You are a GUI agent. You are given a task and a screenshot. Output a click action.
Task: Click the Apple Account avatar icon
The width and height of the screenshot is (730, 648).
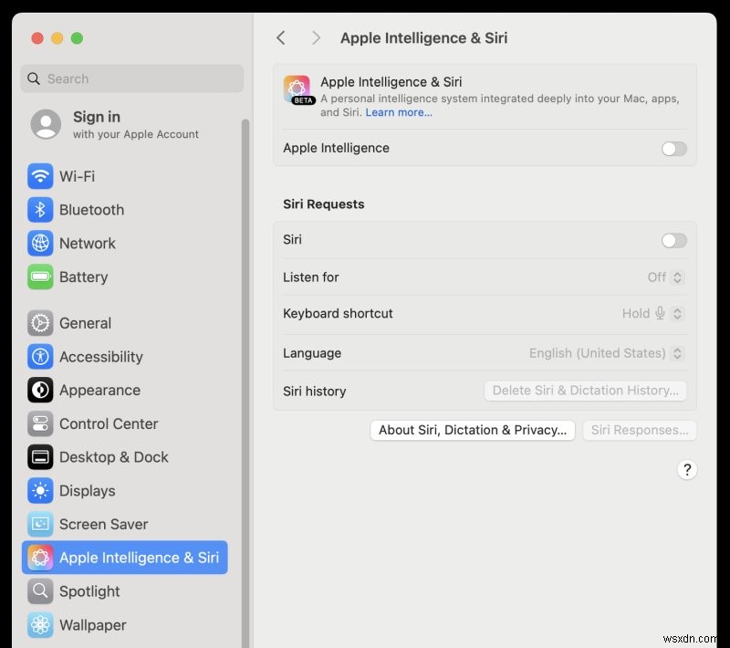pos(46,124)
